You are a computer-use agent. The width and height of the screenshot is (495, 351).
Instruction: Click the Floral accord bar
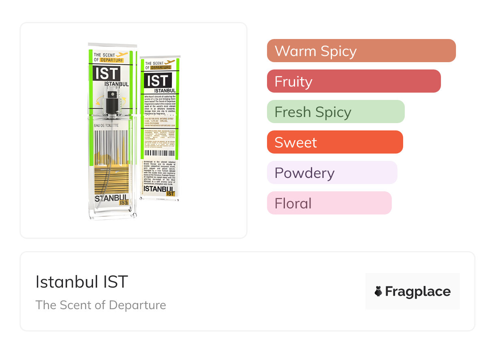(x=329, y=203)
